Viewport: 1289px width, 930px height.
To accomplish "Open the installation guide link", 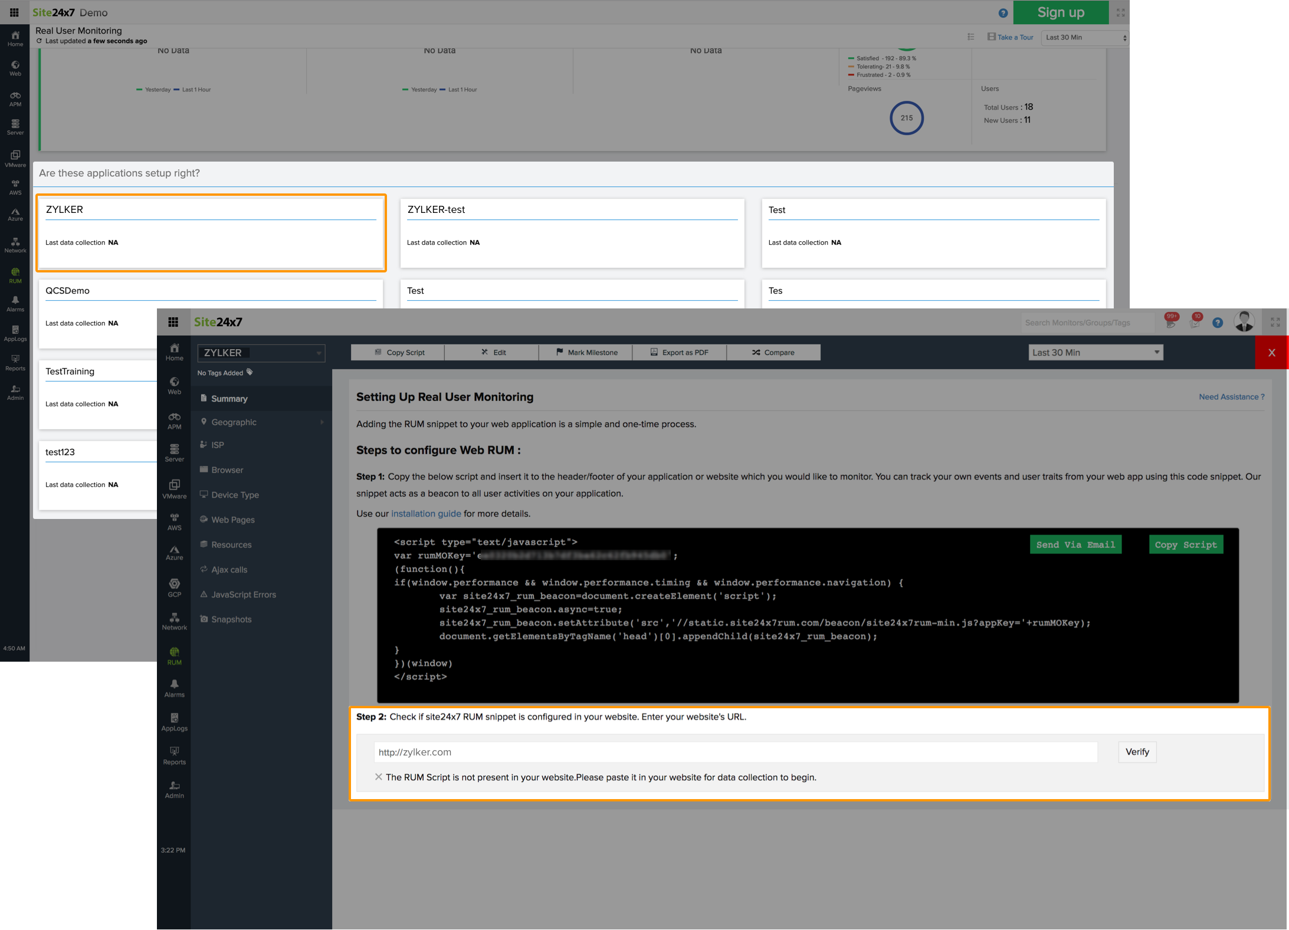I will click(x=426, y=514).
